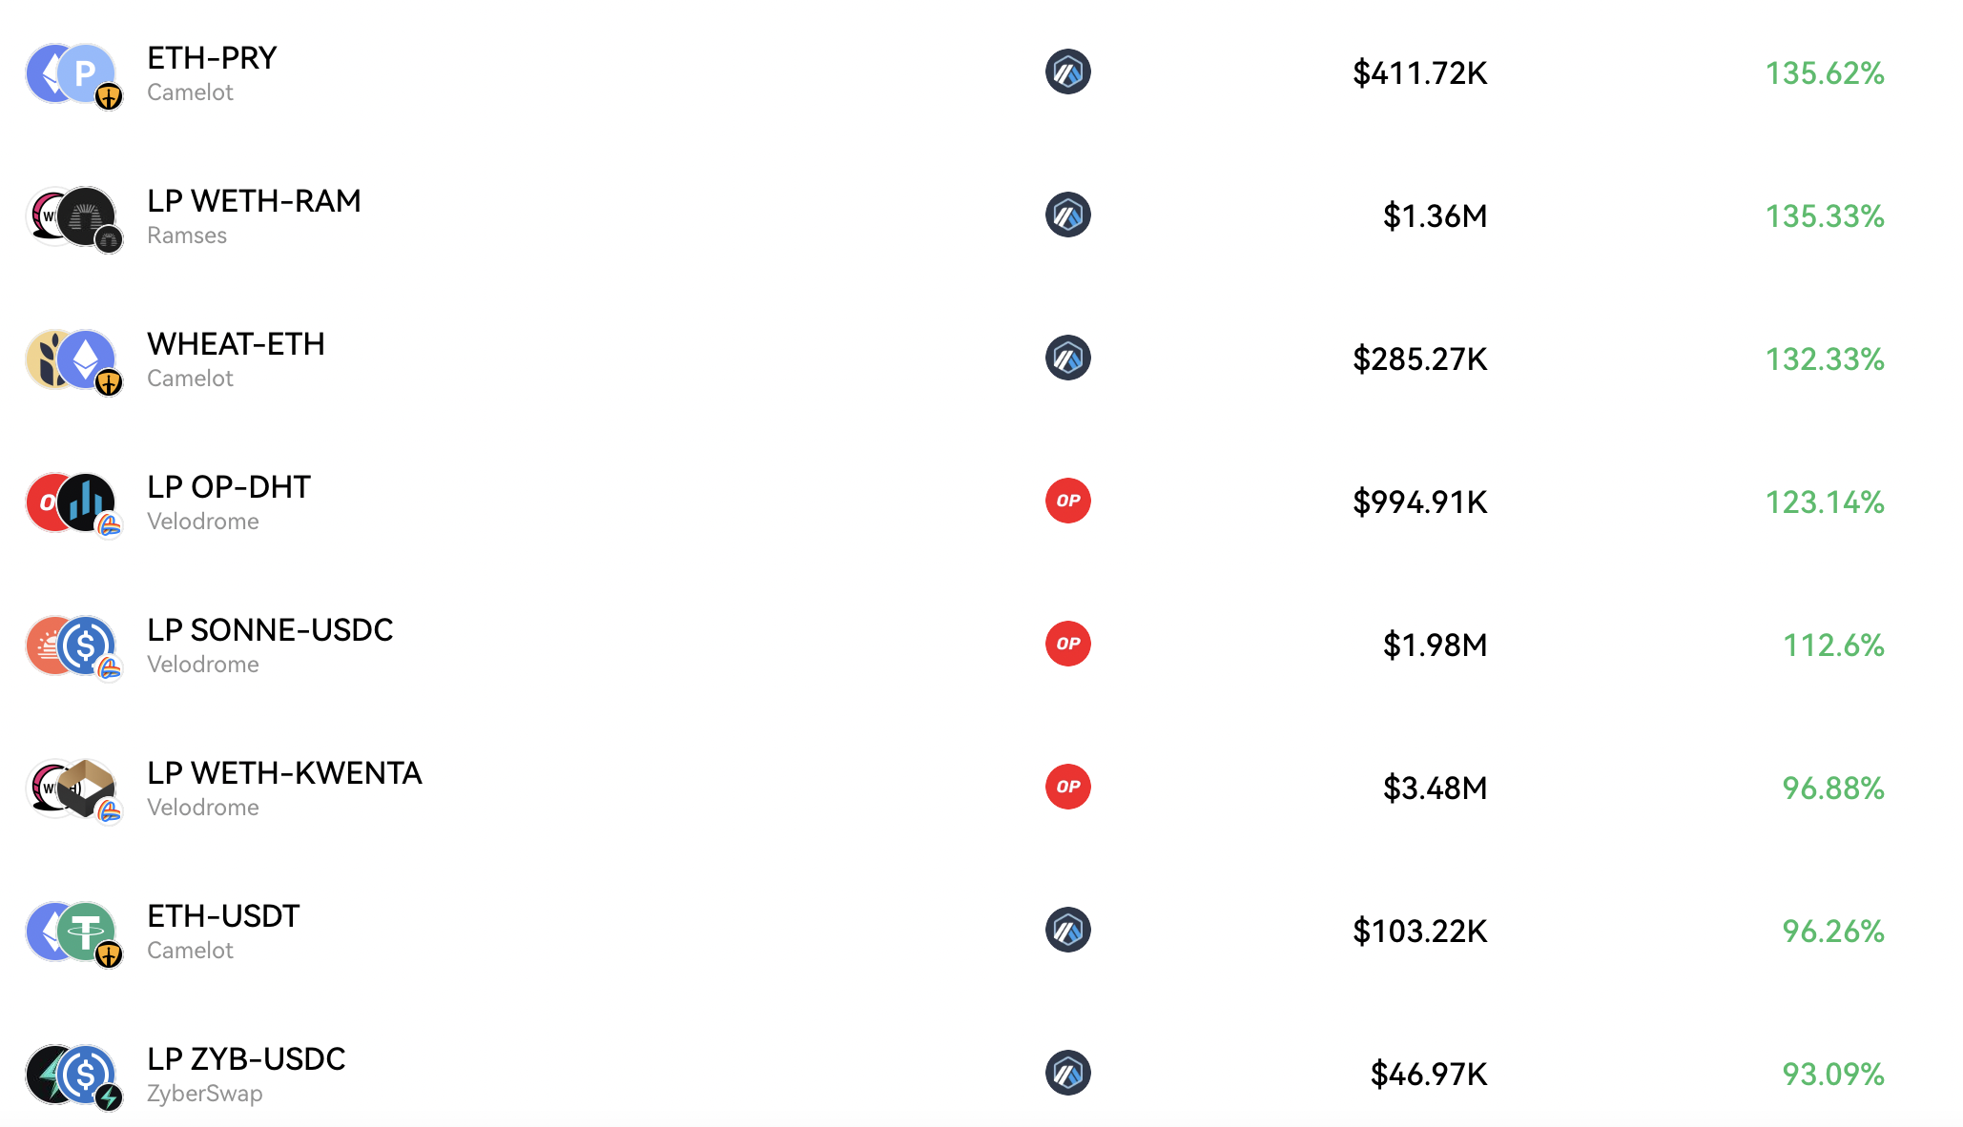
Task: Click the Arbitrum chain icon for ETH-PRY
Action: pos(1067,72)
